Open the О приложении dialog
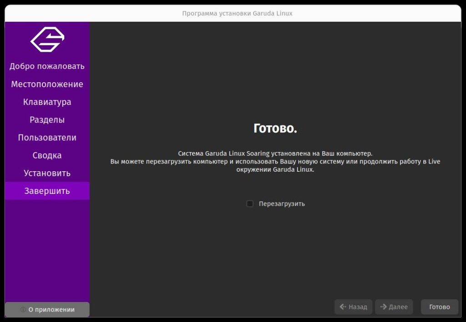466x322 pixels. click(47, 310)
